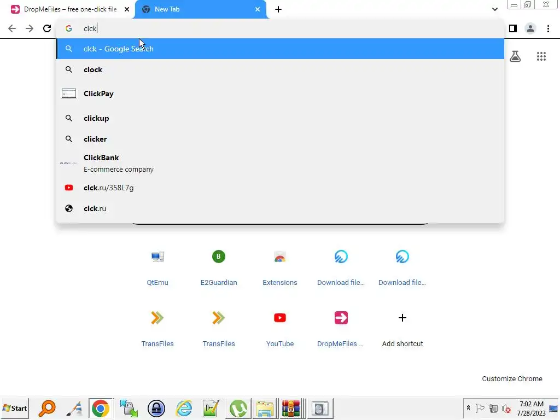Open the Chrome profile avatar
This screenshot has height=420, width=560.
pyautogui.click(x=530, y=28)
